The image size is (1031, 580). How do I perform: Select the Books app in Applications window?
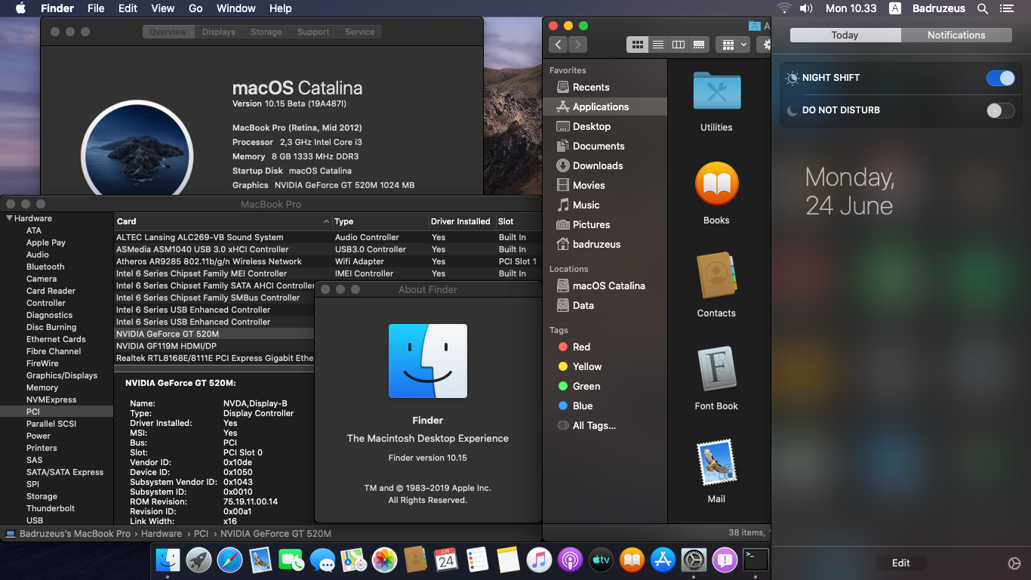(x=716, y=193)
